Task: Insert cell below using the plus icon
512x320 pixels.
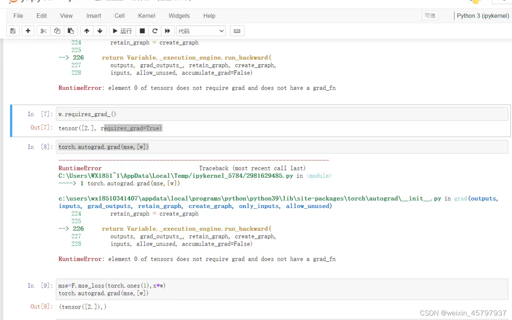Action: click(x=28, y=31)
